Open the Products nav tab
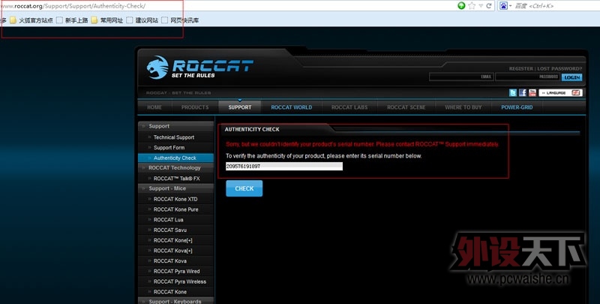The width and height of the screenshot is (600, 304). point(195,107)
